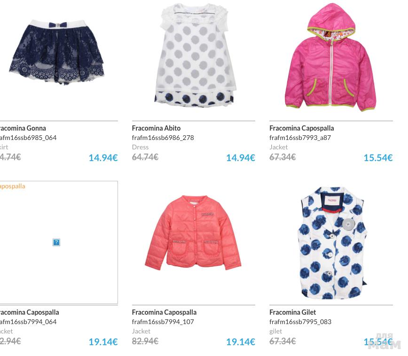Click the Dress category label
The image size is (408, 356).
pyautogui.click(x=140, y=147)
